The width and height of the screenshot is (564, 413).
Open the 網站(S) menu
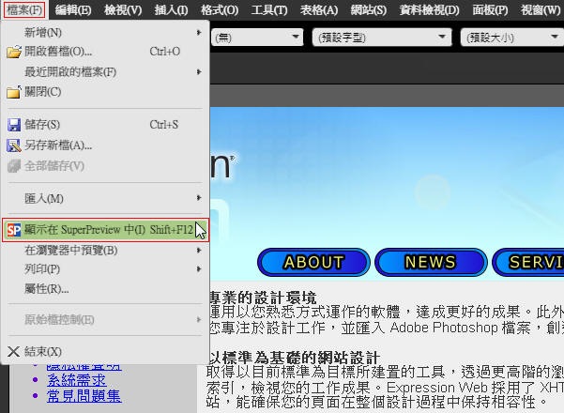pyautogui.click(x=369, y=9)
